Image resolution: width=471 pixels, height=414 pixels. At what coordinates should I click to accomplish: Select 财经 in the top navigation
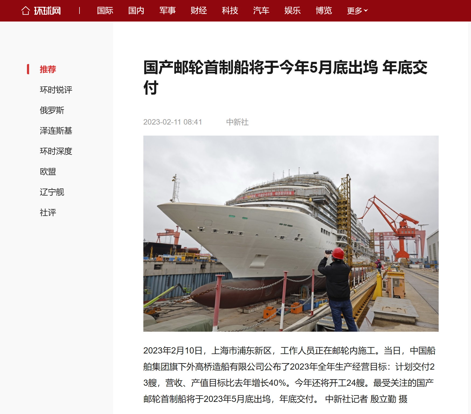[x=199, y=11]
